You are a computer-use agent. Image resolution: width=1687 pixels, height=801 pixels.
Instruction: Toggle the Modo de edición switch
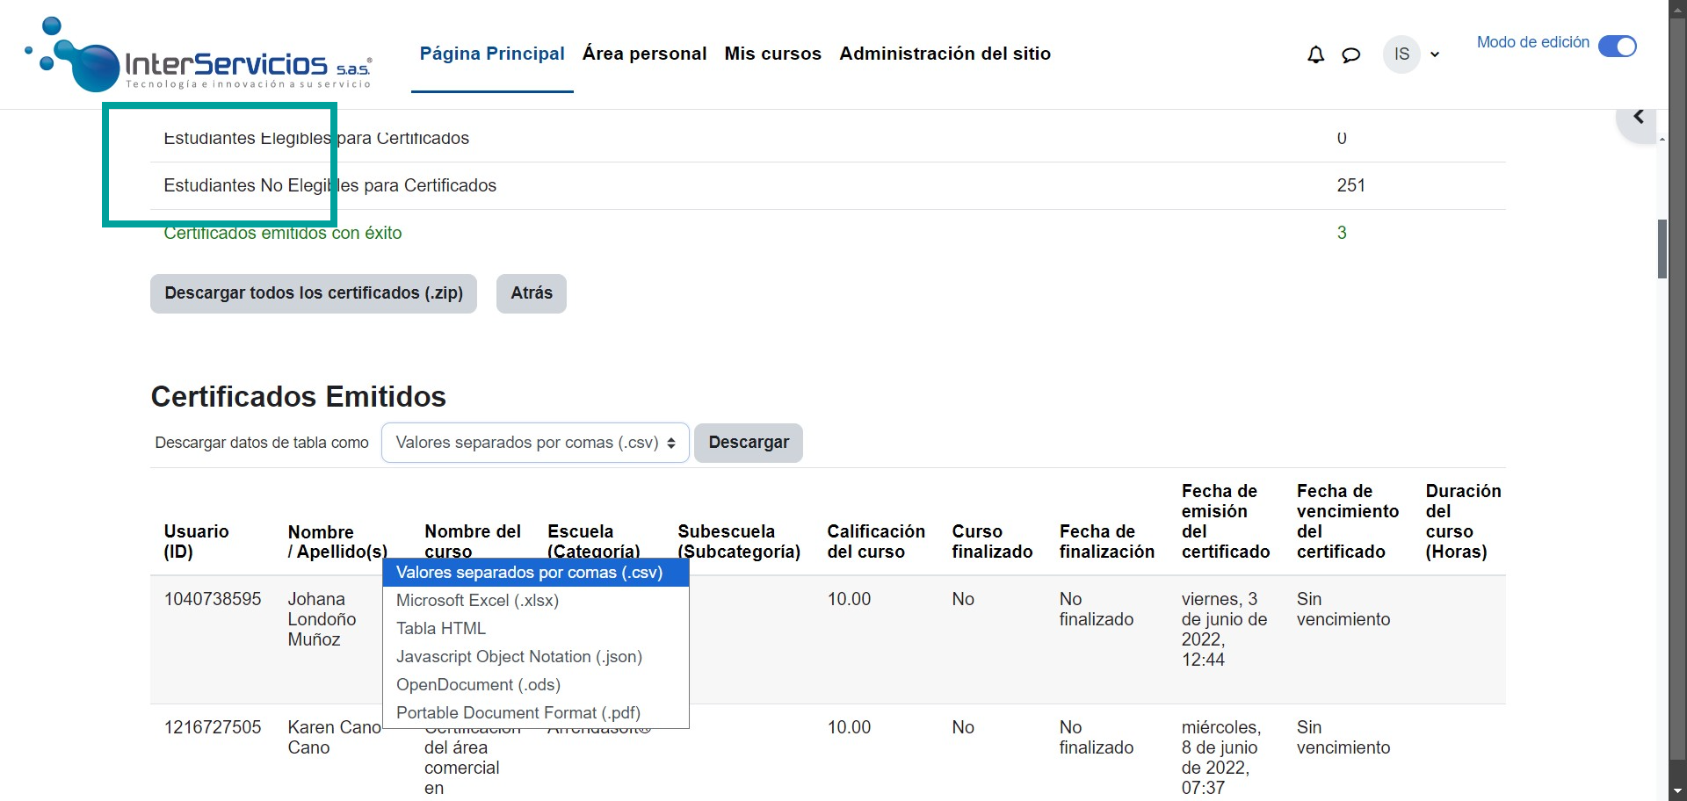click(1617, 46)
